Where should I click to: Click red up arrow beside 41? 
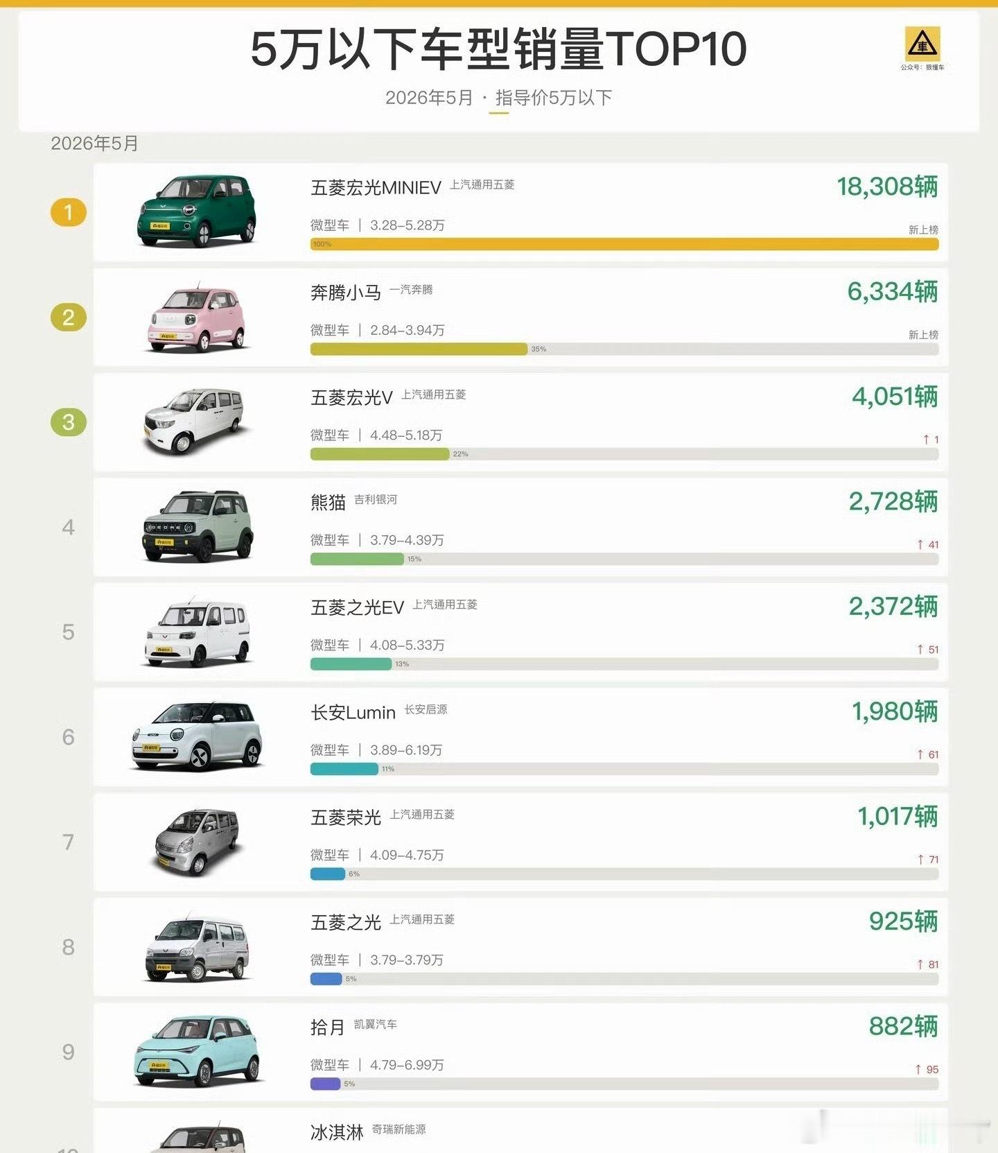click(x=920, y=545)
